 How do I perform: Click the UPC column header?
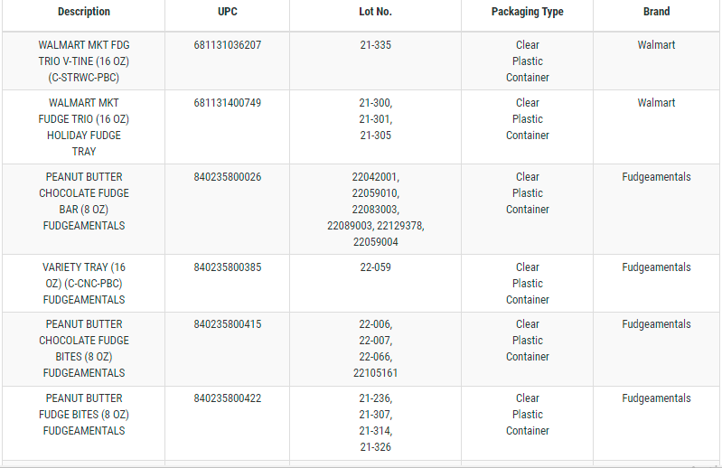227,12
